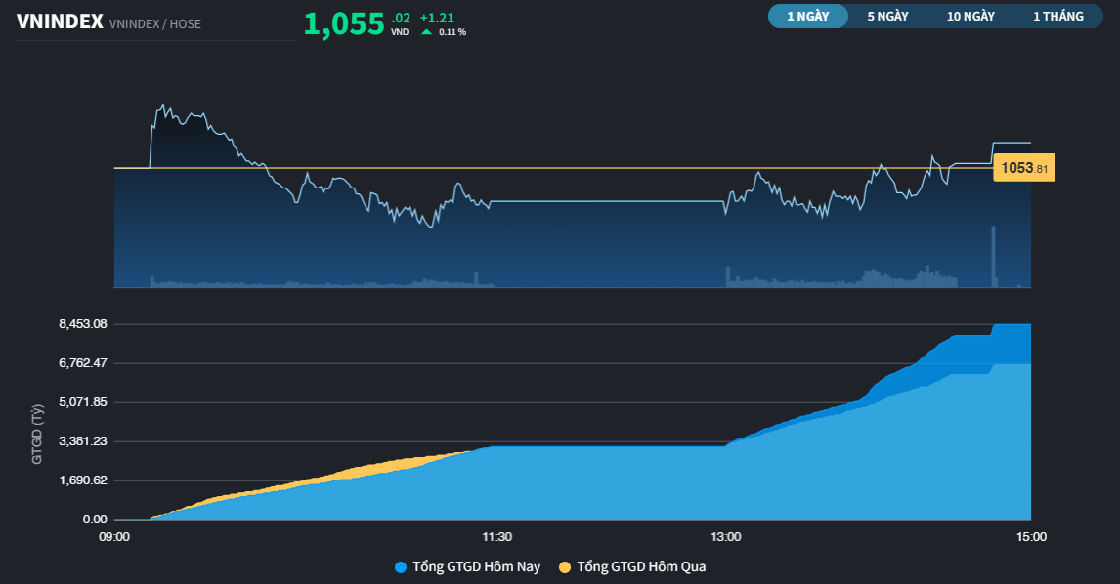Image resolution: width=1120 pixels, height=584 pixels.
Task: Toggle the Tổng GTGD Hôm Qua series visibility
Action: (643, 566)
